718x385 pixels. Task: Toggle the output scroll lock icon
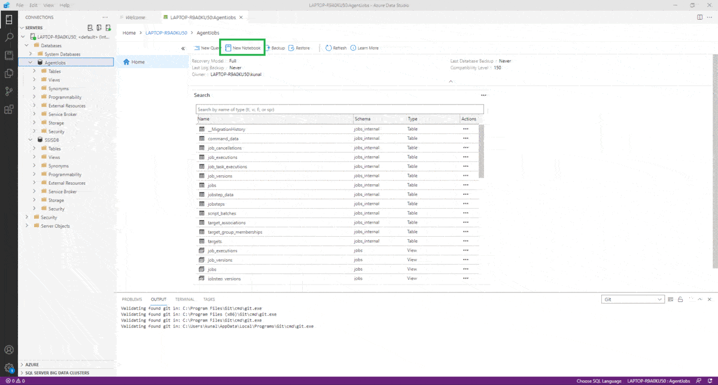pyautogui.click(x=680, y=299)
